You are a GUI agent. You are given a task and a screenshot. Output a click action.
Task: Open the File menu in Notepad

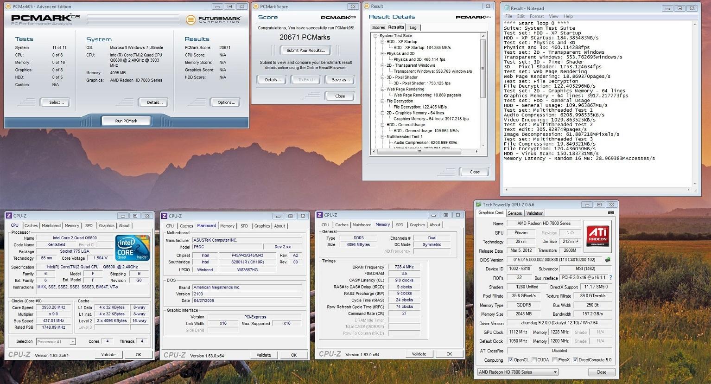click(508, 16)
